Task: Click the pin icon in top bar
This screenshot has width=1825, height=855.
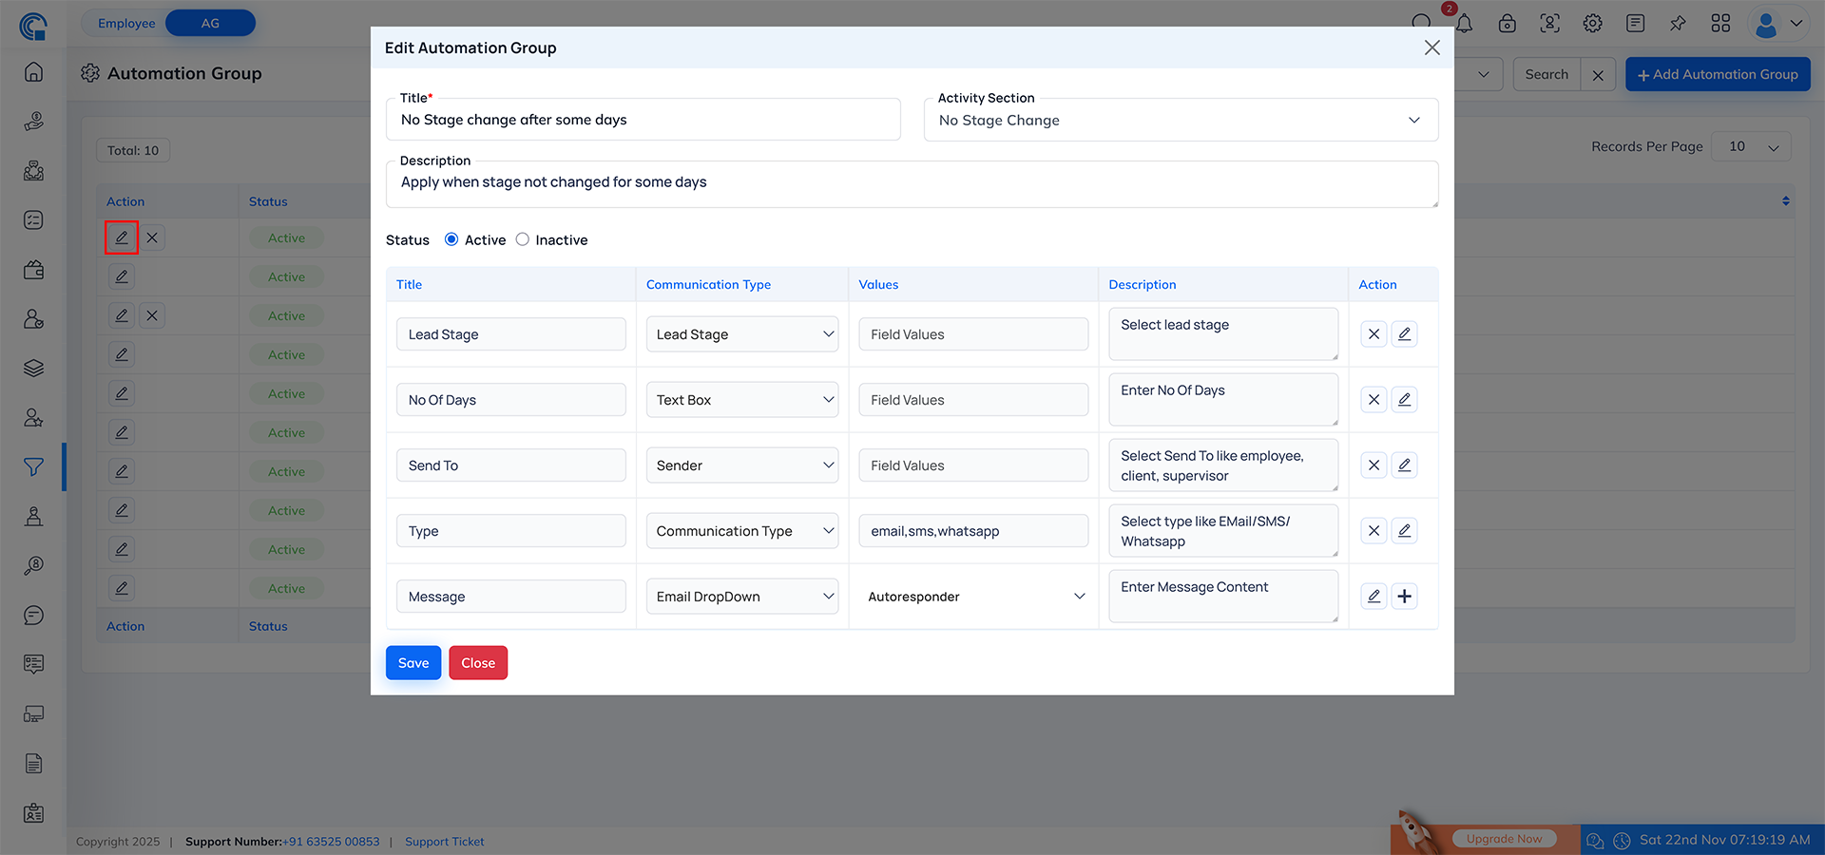Action: 1678,24
